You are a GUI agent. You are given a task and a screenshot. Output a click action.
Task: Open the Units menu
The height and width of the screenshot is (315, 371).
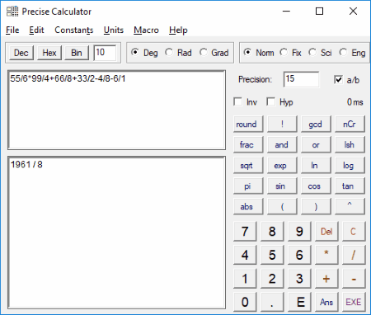[x=114, y=30]
